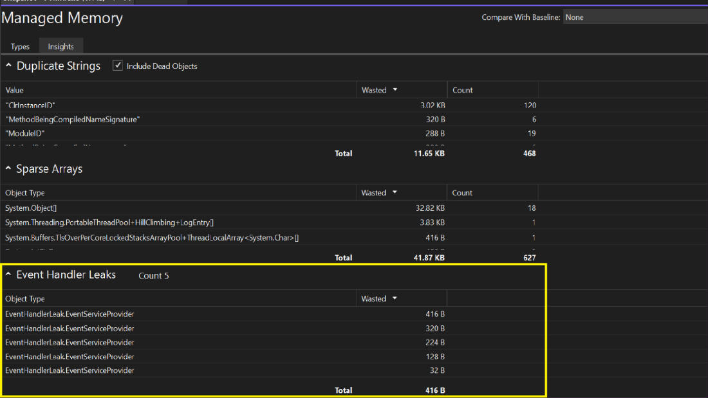
Task: Open Compare With Baseline dropdown
Action: [635, 17]
